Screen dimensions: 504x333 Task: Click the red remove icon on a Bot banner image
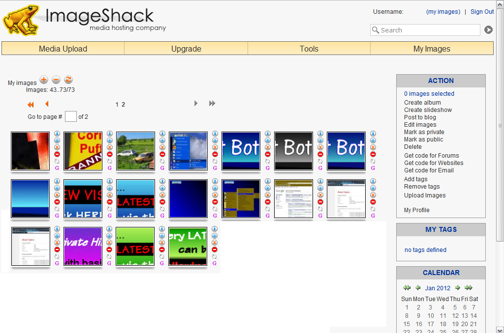tap(267, 153)
